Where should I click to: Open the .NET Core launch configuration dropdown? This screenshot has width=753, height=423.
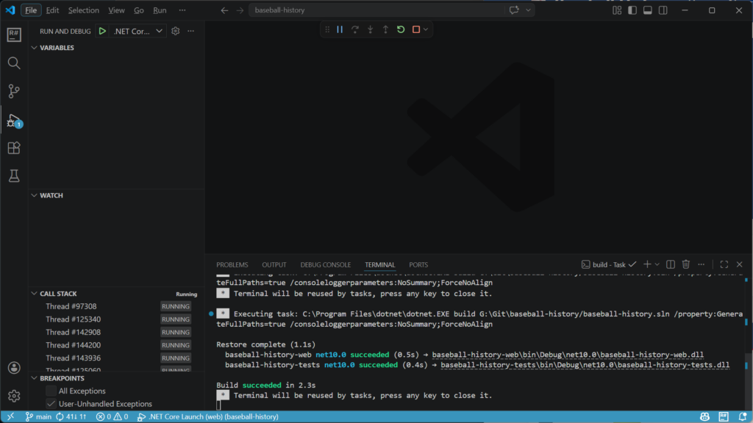(x=138, y=31)
